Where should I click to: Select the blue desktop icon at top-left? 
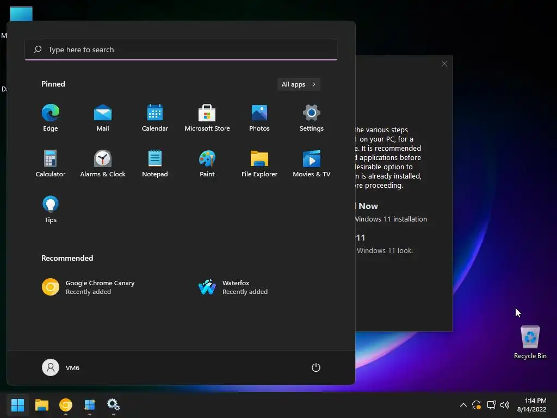(x=21, y=14)
